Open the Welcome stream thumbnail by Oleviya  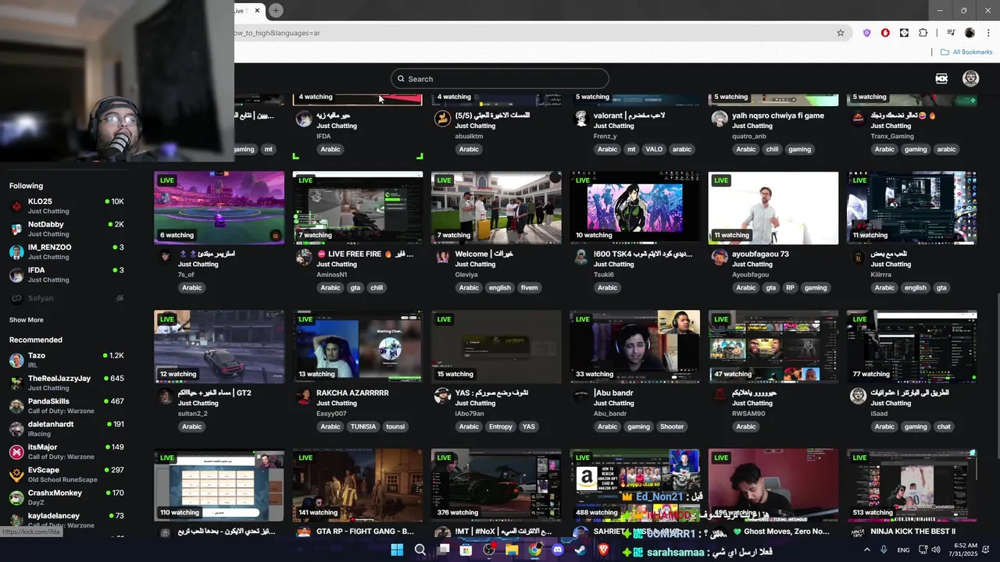click(496, 208)
